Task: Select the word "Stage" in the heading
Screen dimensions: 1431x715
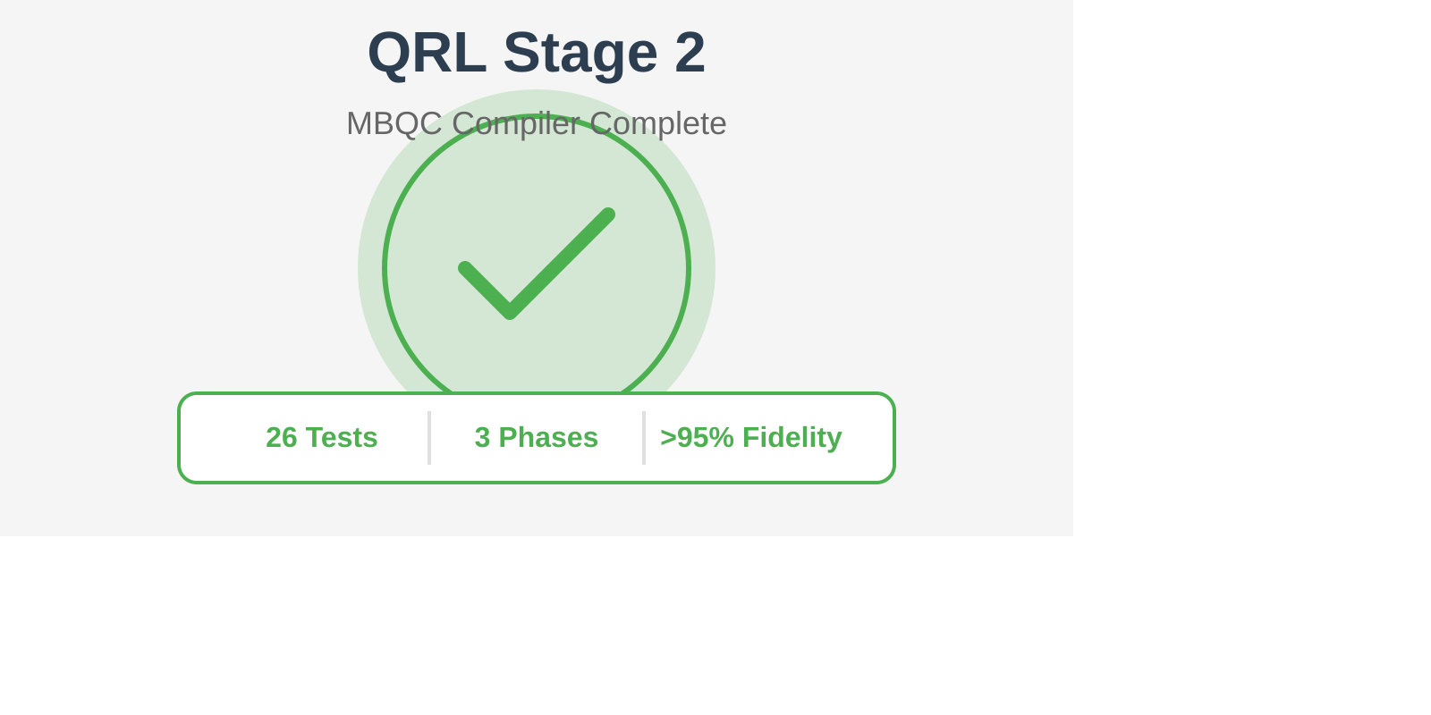Action: 580,53
